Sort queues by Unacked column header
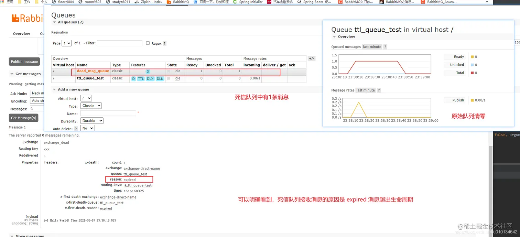The height and width of the screenshot is (237, 520). [213, 65]
